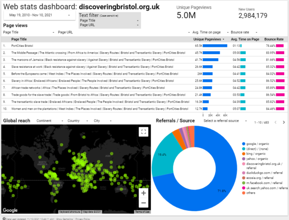Open the Page URL dimension selector above table
This screenshot has width=289, height=220.
pos(124,32)
